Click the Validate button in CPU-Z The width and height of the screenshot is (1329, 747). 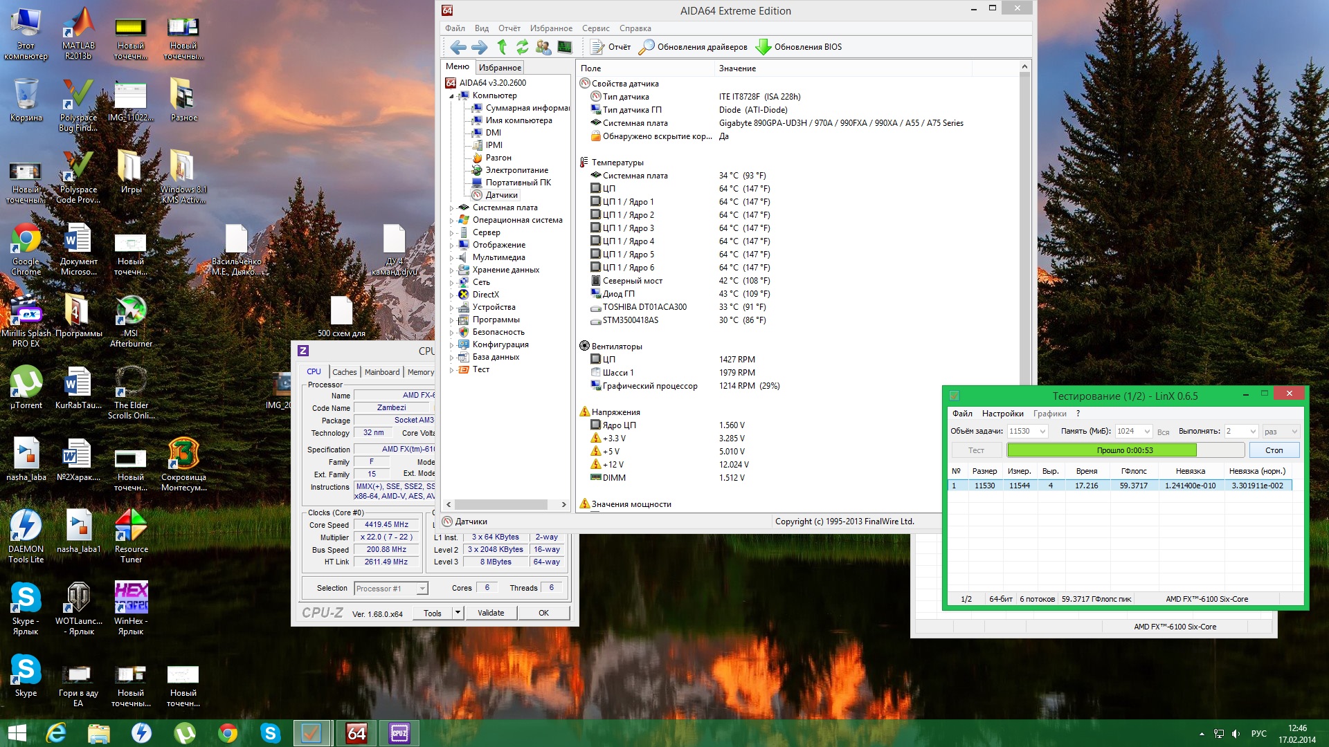tap(491, 613)
